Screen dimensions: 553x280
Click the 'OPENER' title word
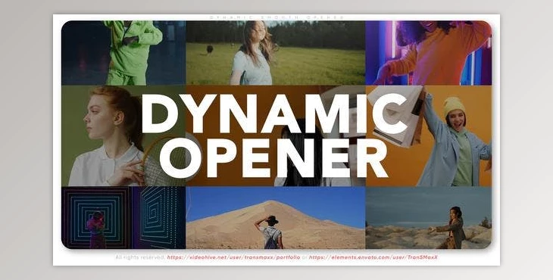[x=273, y=158]
